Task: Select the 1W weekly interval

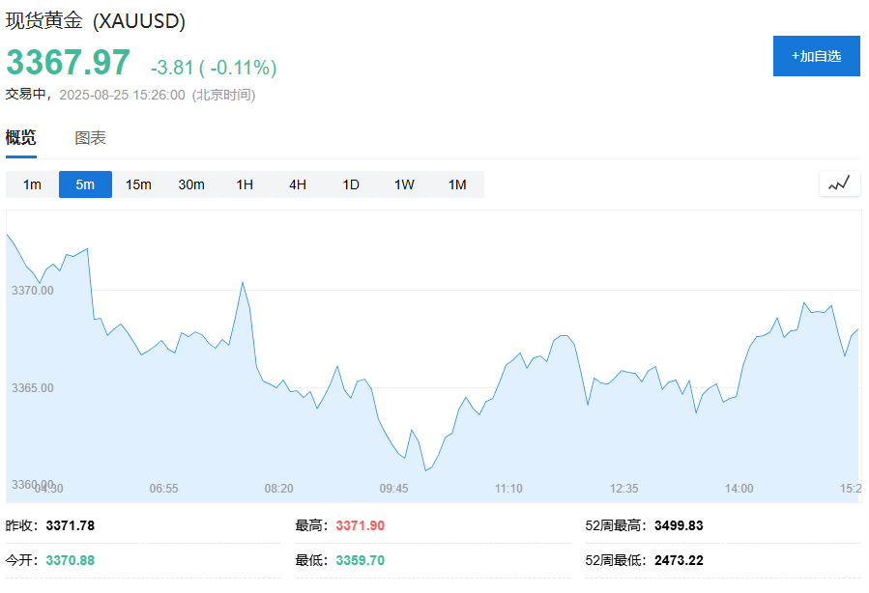Action: pyautogui.click(x=404, y=184)
